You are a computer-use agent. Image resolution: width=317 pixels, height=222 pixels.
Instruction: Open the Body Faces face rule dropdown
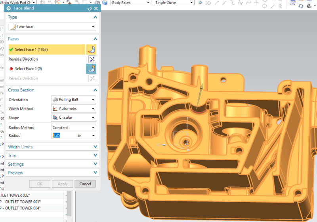pos(131,3)
